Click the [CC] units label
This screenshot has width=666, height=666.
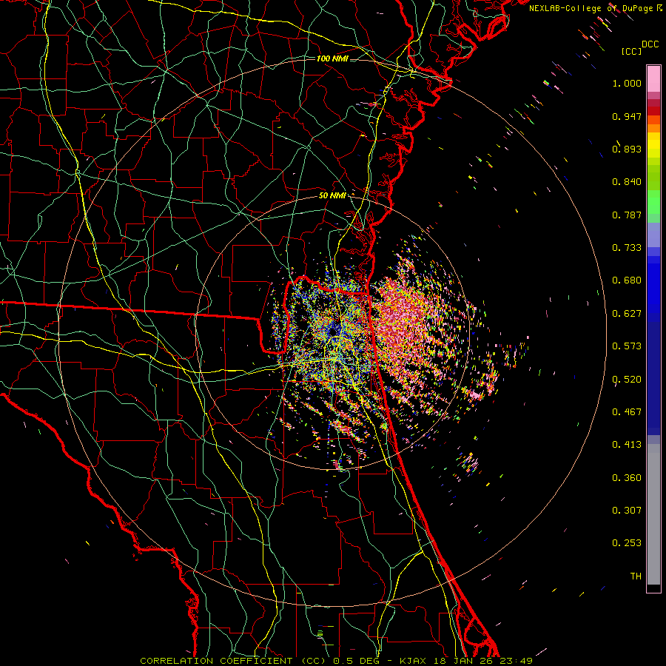pyautogui.click(x=632, y=51)
